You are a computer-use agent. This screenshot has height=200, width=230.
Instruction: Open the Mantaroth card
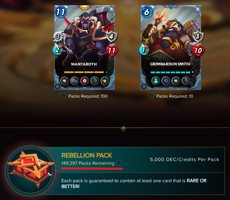(84, 48)
